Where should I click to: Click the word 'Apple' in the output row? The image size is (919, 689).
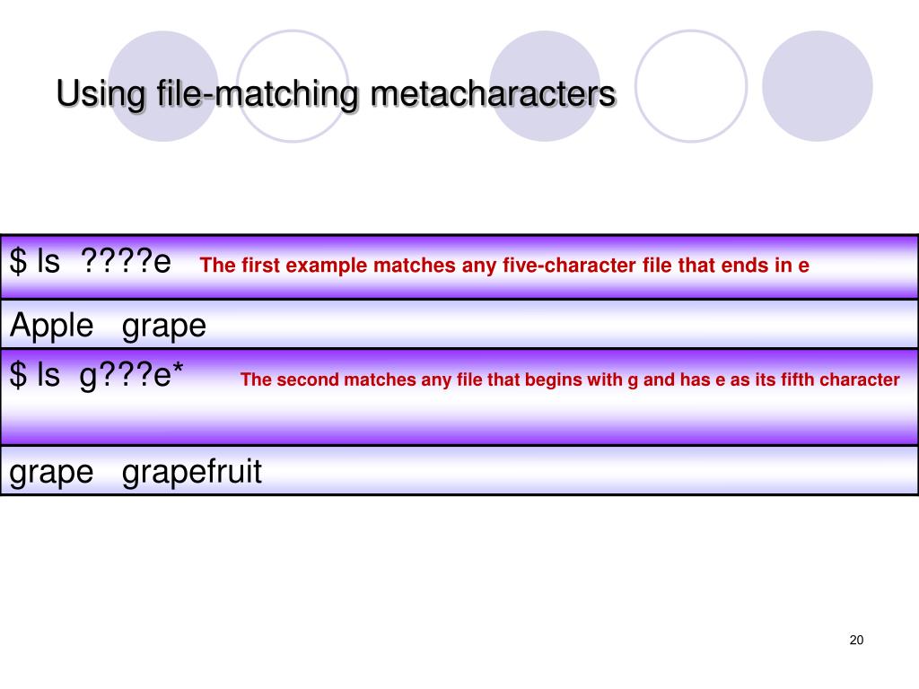[51, 326]
